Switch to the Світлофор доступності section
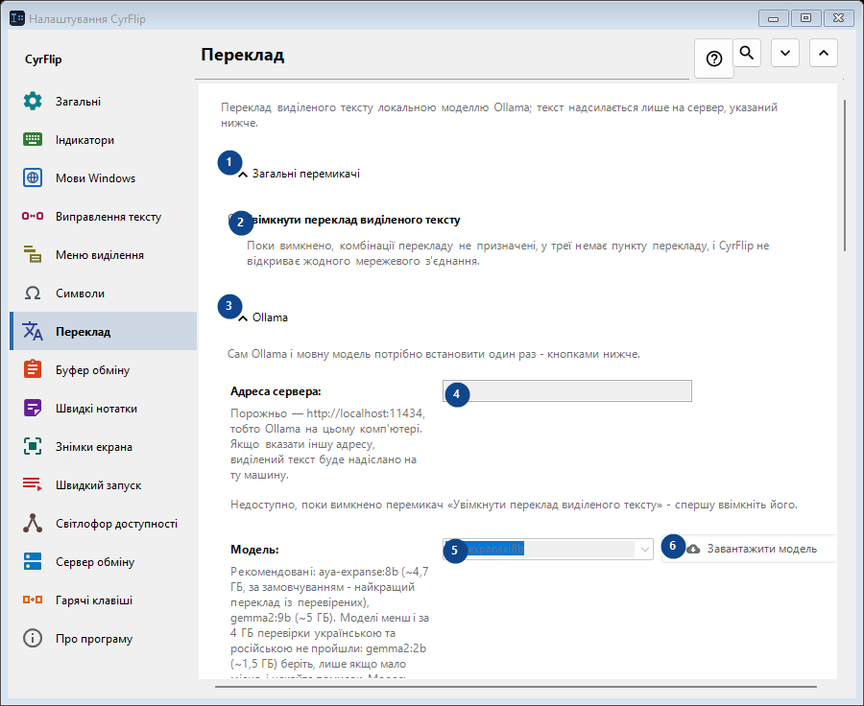864x706 pixels. (x=103, y=523)
